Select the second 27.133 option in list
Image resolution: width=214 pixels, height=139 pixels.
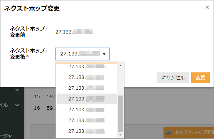[x=87, y=77]
